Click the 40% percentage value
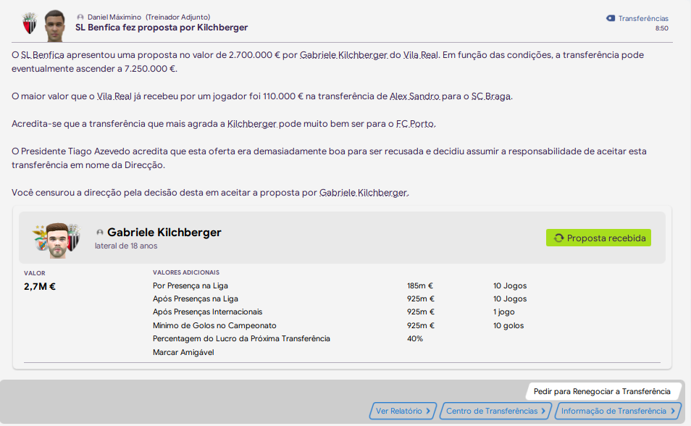 click(415, 338)
